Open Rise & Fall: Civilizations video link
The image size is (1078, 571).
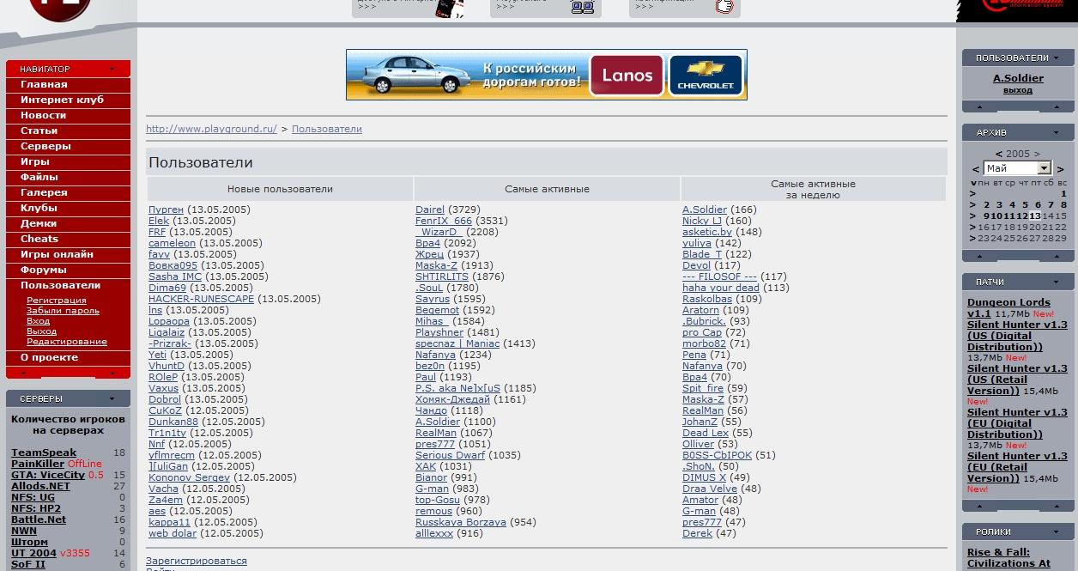coord(1008,558)
